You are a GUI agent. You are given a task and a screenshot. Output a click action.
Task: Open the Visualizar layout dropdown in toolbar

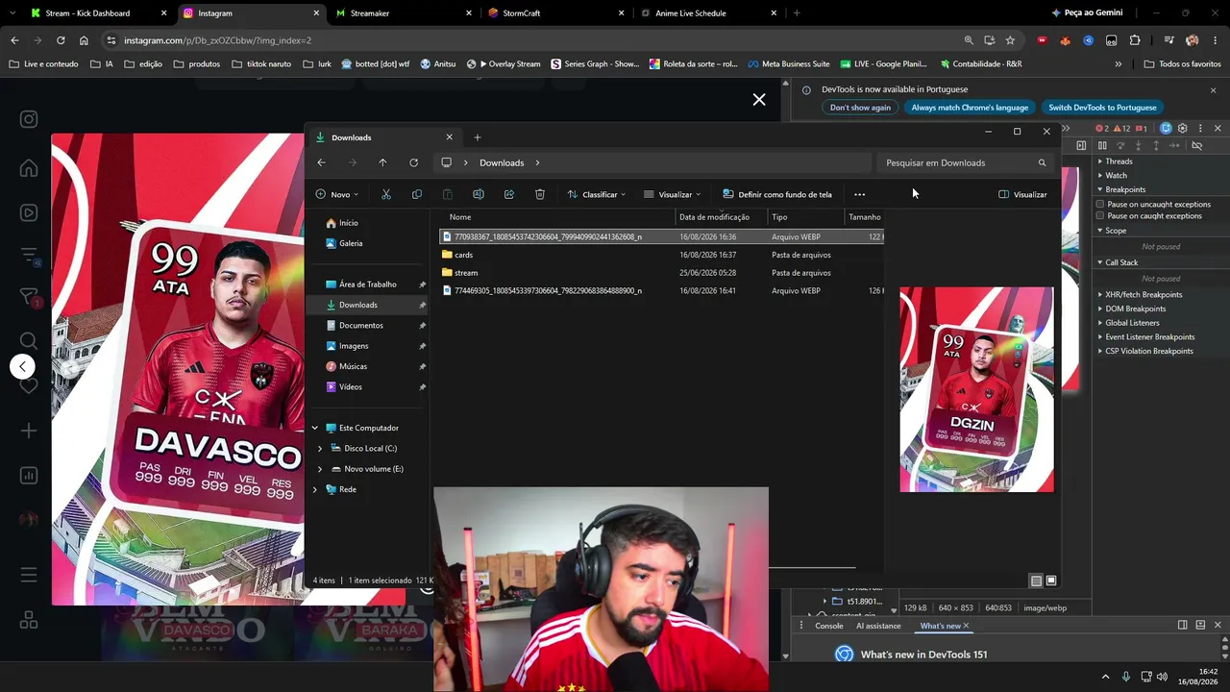(673, 194)
